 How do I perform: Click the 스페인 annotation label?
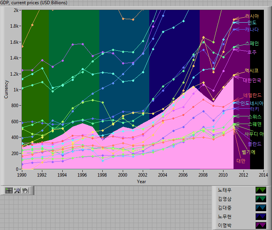(x=252, y=43)
